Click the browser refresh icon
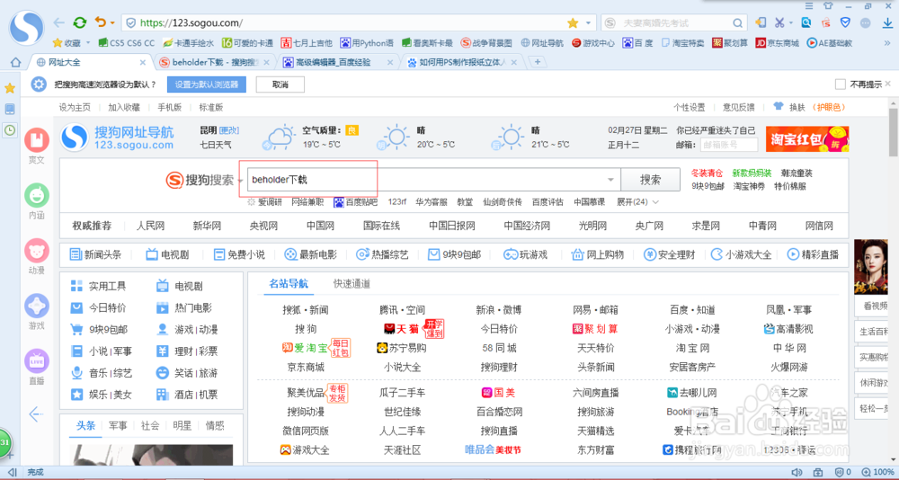The image size is (899, 480). (x=80, y=23)
